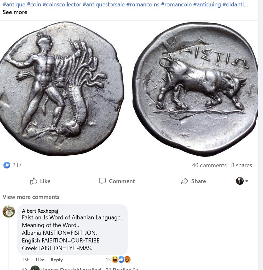Open the #antique hashtag link
The height and width of the screenshot is (270, 263).
click(x=14, y=4)
